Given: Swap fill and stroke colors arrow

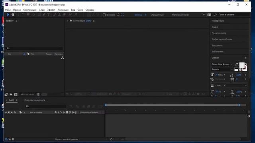Looking at the screenshot, I should click(x=246, y=64).
